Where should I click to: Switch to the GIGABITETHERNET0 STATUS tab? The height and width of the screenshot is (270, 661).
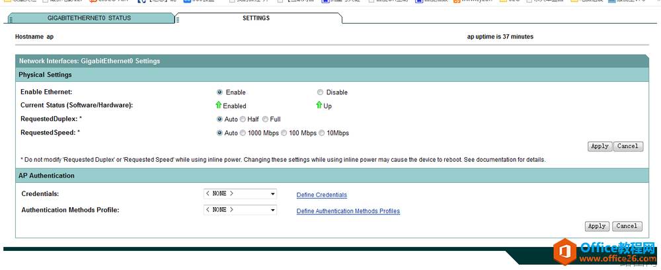pos(91,18)
